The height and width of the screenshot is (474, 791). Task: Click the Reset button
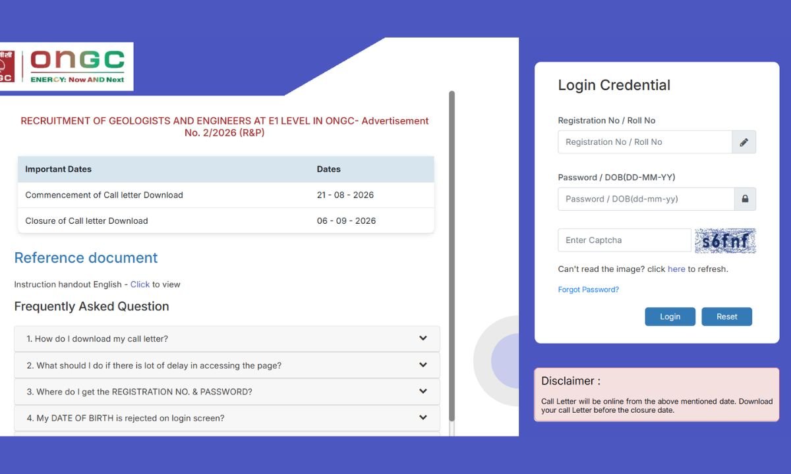tap(726, 317)
